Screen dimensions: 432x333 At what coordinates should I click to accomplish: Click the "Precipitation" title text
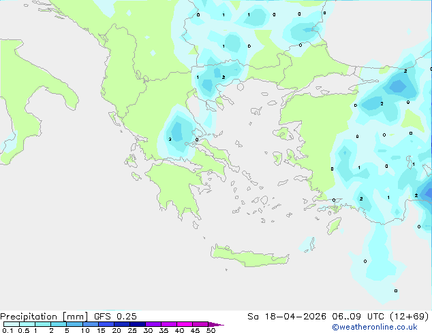tap(29, 317)
